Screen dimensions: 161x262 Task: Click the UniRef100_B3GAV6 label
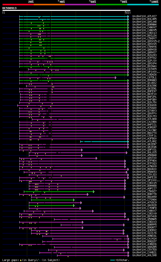pyautogui.click(x=144, y=105)
